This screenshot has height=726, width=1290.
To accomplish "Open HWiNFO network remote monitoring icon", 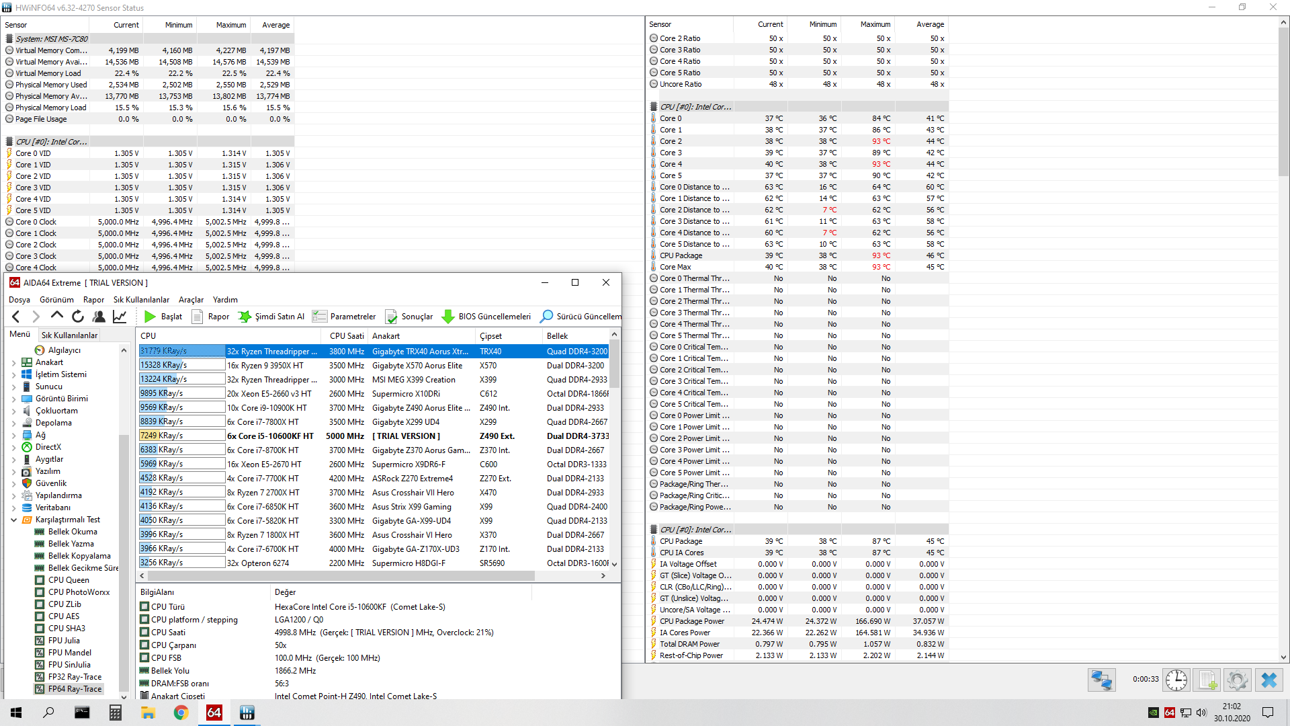I will point(1101,680).
